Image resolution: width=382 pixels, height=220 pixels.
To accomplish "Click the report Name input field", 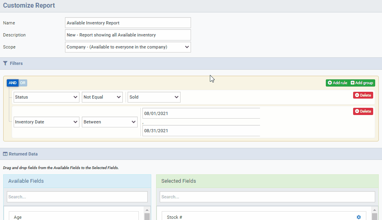I will pyautogui.click(x=128, y=23).
